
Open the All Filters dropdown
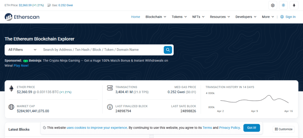[x=22, y=50]
